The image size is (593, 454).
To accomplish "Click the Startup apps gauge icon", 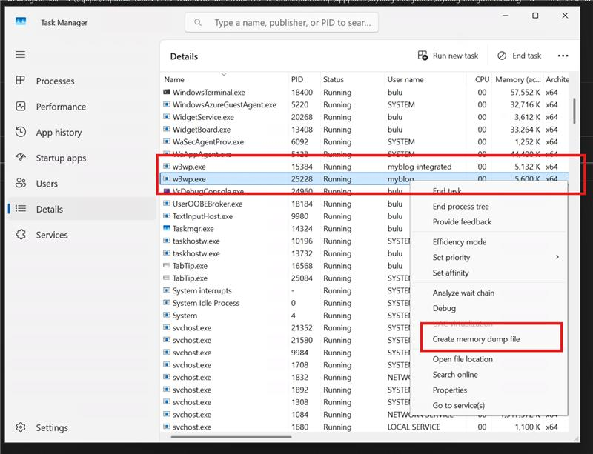I will pos(21,157).
